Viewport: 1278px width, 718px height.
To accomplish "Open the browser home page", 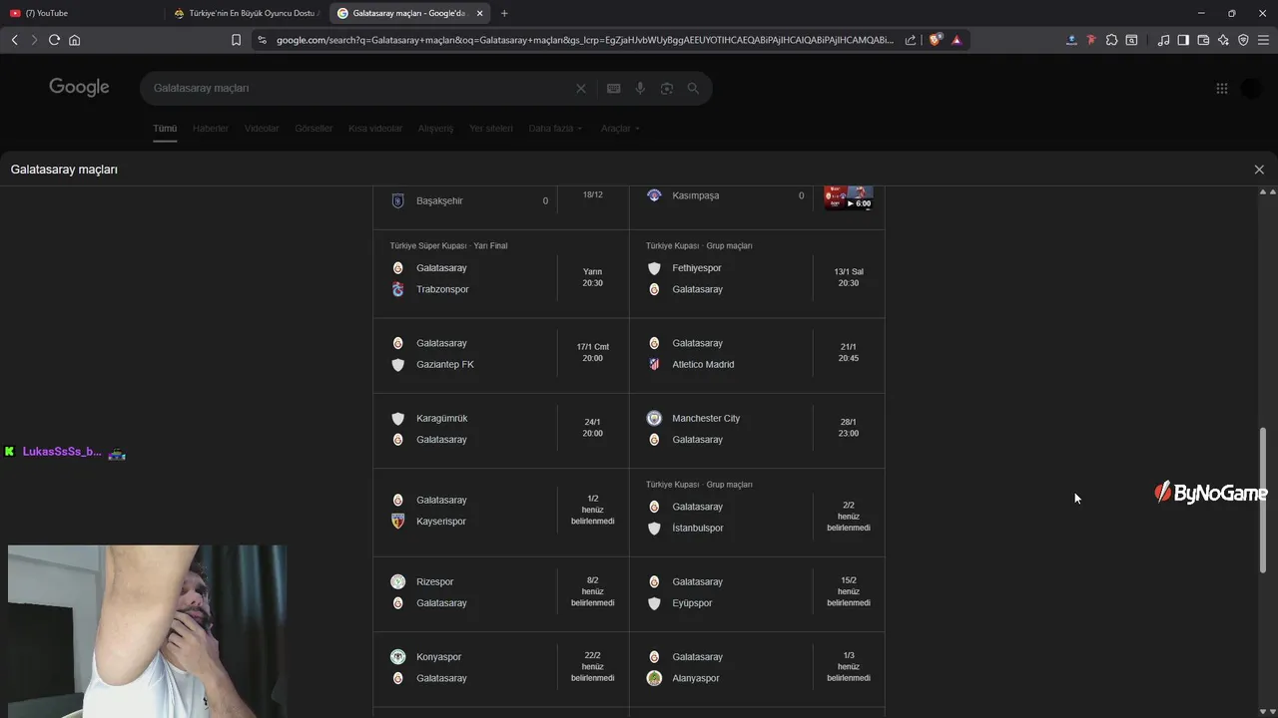I will tap(74, 40).
